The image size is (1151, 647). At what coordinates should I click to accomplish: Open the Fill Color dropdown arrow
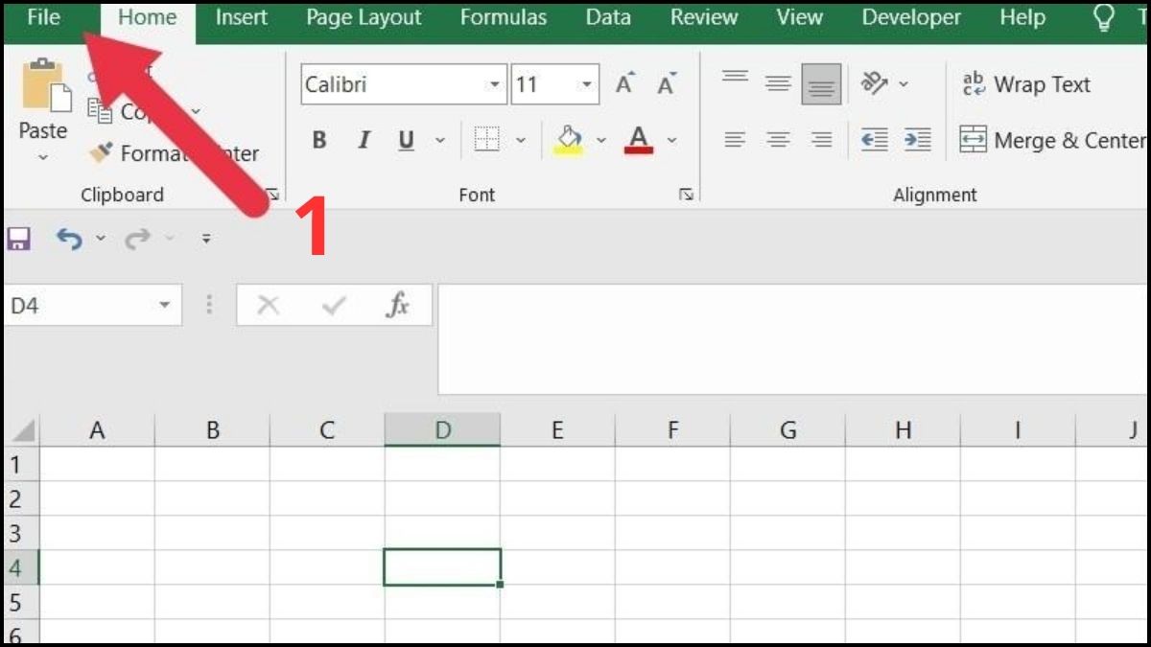click(x=601, y=140)
